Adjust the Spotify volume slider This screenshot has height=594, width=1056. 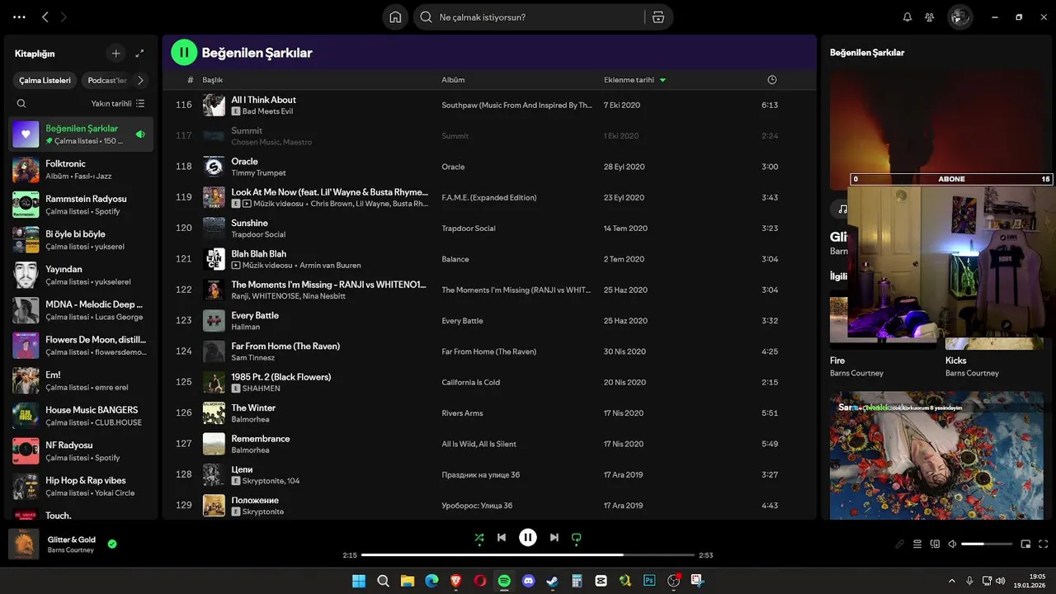pos(986,544)
